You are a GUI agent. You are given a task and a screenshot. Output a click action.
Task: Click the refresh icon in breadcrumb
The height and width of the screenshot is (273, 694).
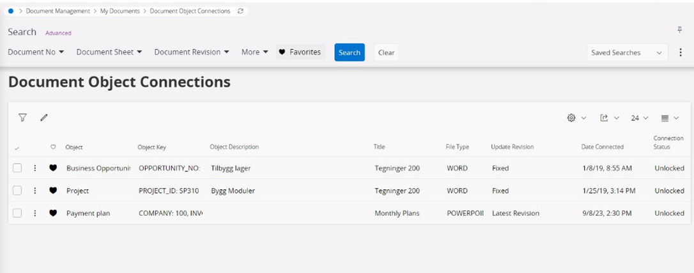coord(240,11)
